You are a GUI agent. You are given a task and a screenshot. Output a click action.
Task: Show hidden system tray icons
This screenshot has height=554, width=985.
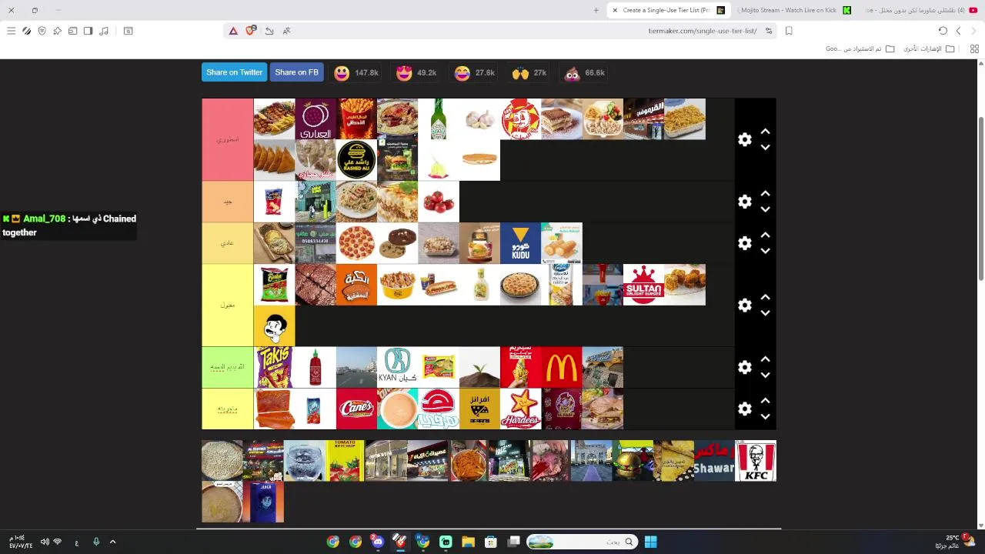point(112,542)
